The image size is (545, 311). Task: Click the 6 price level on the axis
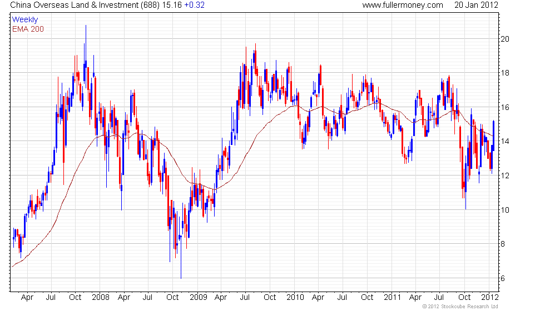503,278
